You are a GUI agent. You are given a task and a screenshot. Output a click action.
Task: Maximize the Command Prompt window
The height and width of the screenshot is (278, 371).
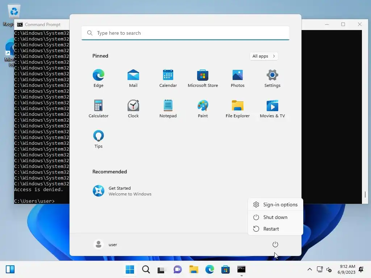coord(343,24)
